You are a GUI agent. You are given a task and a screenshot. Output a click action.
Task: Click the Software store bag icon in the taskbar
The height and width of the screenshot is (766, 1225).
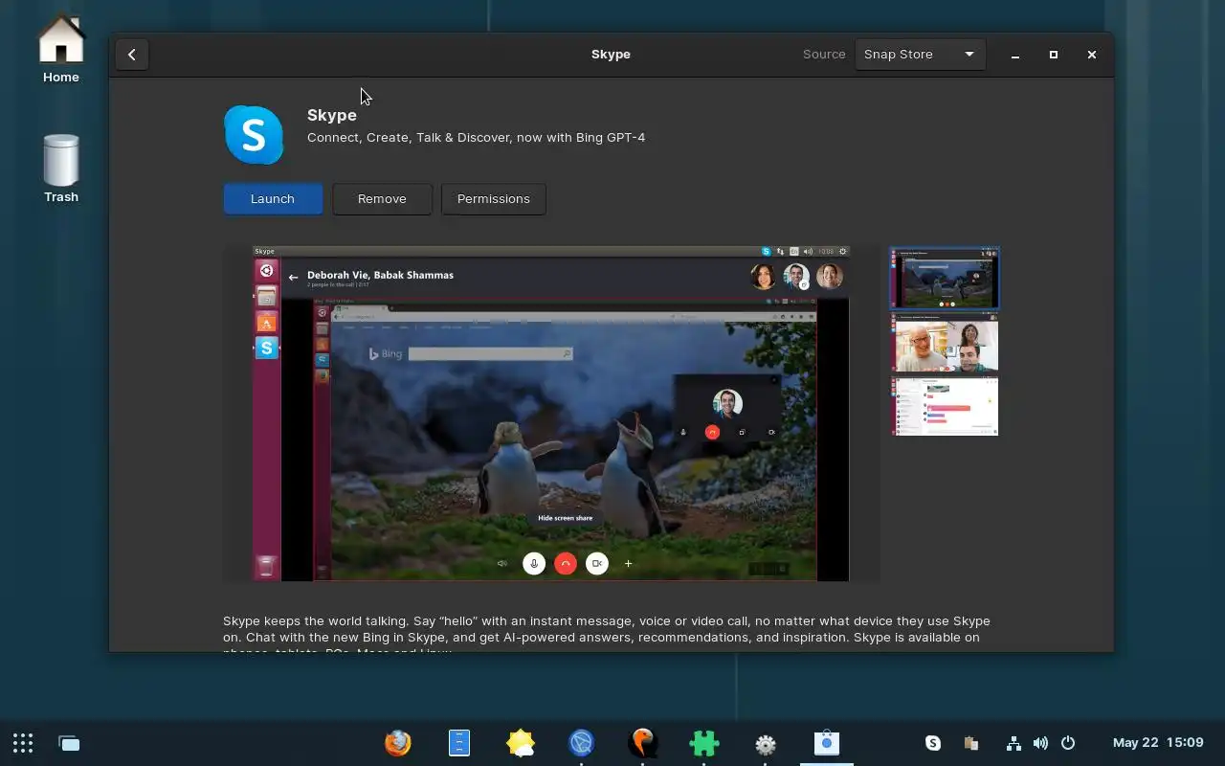pyautogui.click(x=827, y=743)
